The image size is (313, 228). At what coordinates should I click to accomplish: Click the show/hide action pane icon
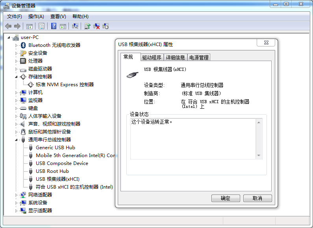pos(63,26)
